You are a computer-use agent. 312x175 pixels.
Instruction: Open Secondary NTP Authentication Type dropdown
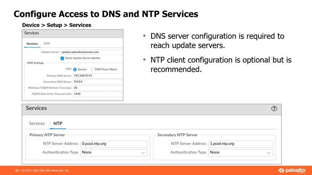point(240,153)
